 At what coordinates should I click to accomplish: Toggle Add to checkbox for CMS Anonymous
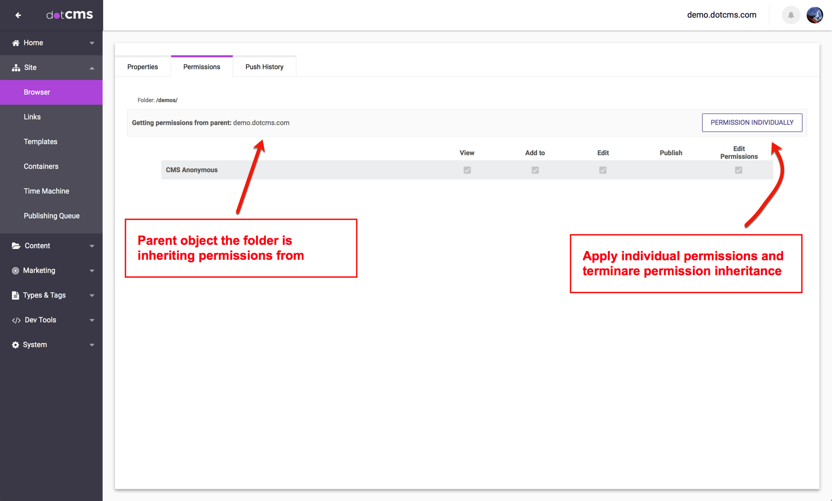(535, 170)
